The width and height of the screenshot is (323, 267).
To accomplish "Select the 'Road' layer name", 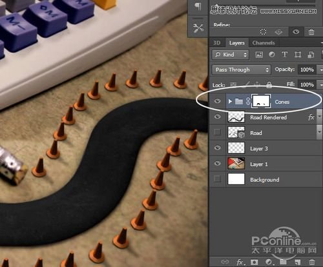I will pos(256,133).
